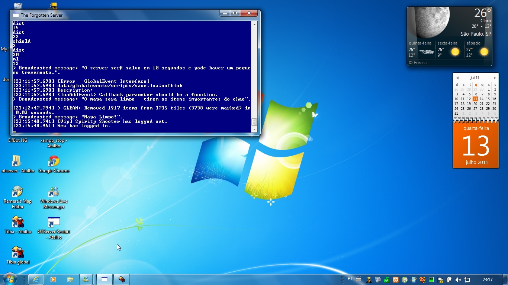Image resolution: width=508 pixels, height=285 pixels.
Task: Open the power plug tray icon
Action: click(449, 279)
